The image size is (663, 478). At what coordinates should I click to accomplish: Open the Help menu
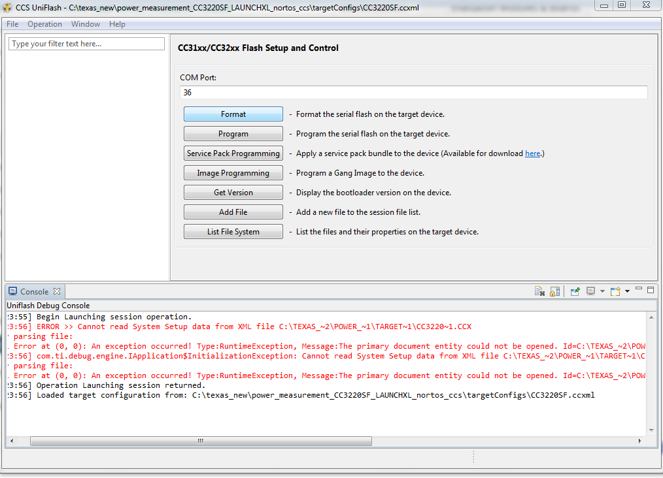click(117, 24)
